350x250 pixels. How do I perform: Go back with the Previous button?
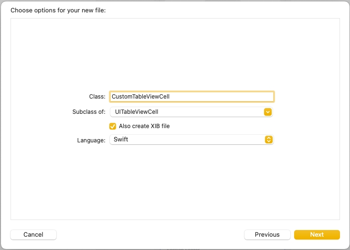point(267,234)
